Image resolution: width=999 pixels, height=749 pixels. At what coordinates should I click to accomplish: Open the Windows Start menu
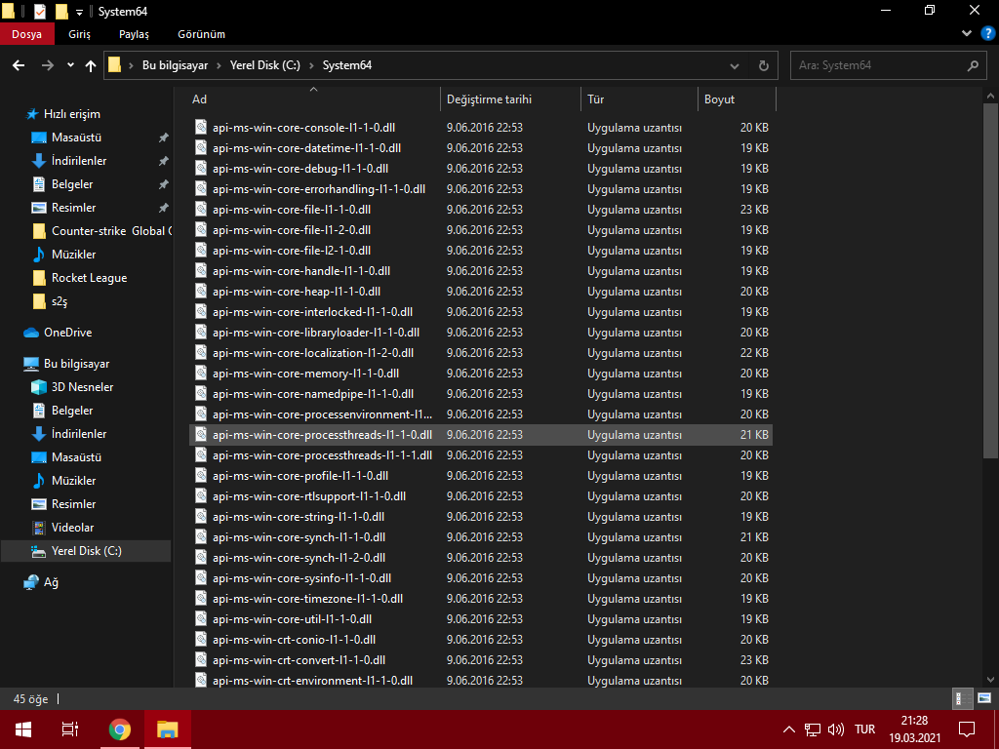(x=23, y=729)
